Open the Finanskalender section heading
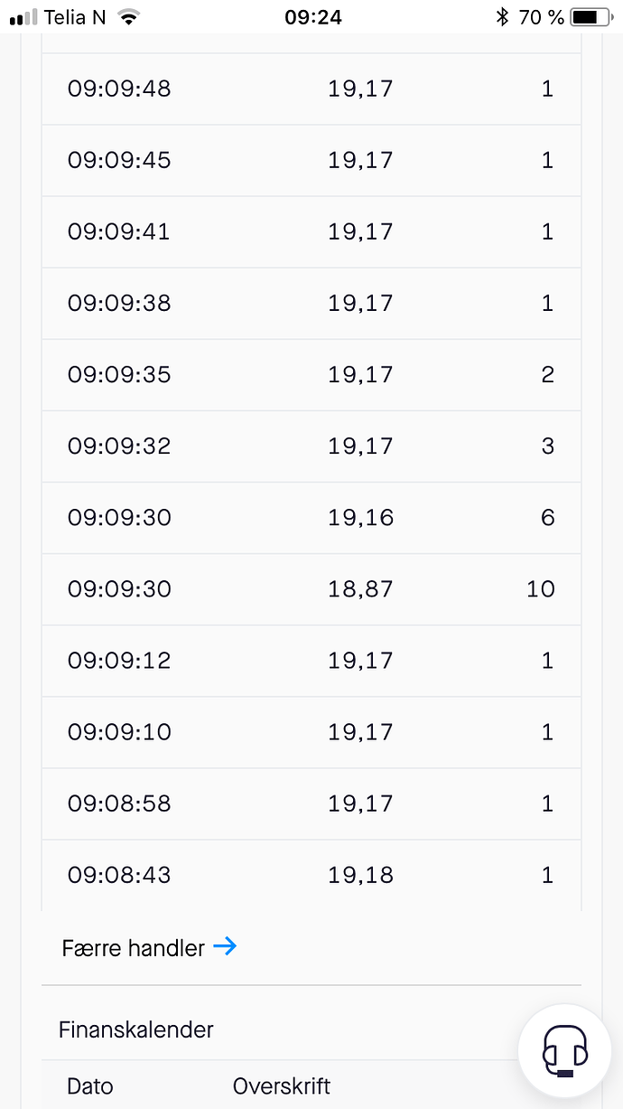This screenshot has height=1109, width=623. tap(136, 1029)
